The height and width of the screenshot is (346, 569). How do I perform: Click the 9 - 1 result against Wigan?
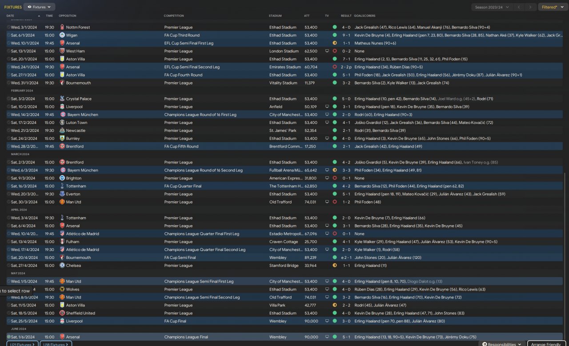(x=346, y=35)
